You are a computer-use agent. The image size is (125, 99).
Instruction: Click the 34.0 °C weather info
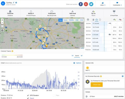coord(87,69)
